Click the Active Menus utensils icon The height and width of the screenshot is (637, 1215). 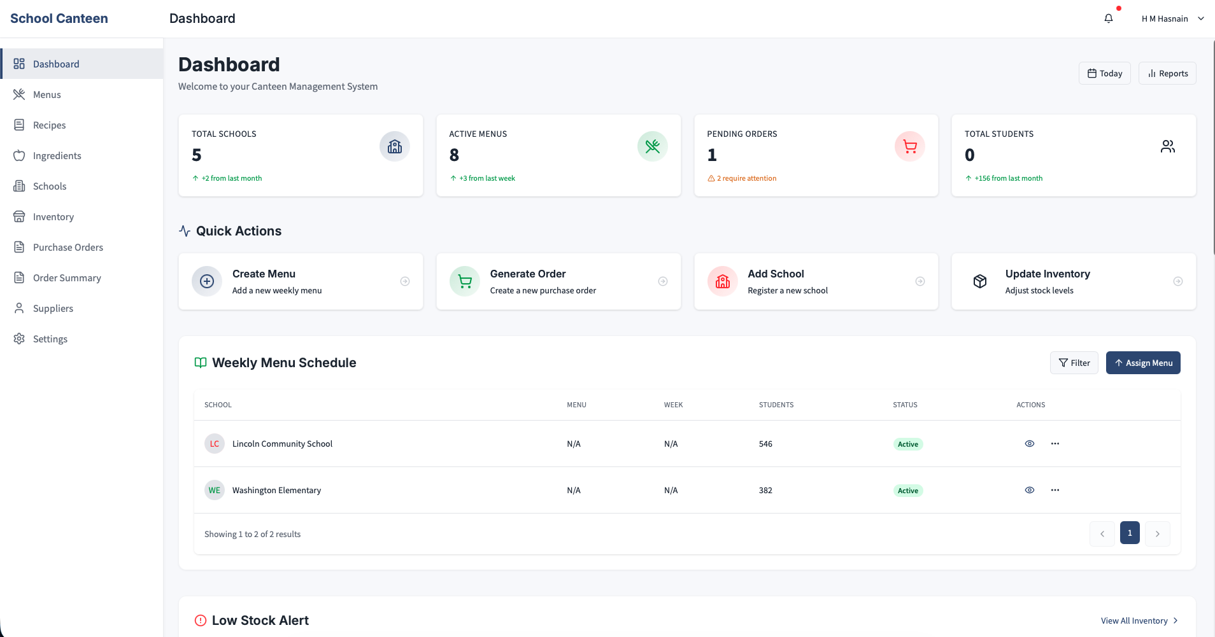[x=653, y=146]
